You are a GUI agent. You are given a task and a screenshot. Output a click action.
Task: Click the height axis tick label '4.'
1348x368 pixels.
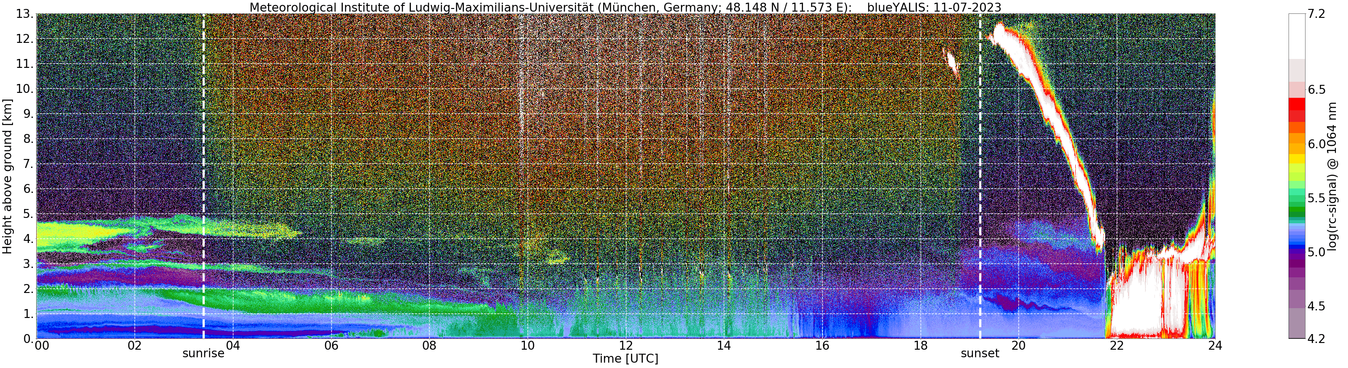[28, 239]
